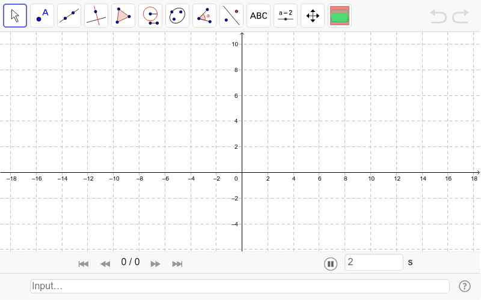Viewport: 481px width, 300px height.
Task: Select the Polygon tool
Action: pyautogui.click(x=123, y=16)
